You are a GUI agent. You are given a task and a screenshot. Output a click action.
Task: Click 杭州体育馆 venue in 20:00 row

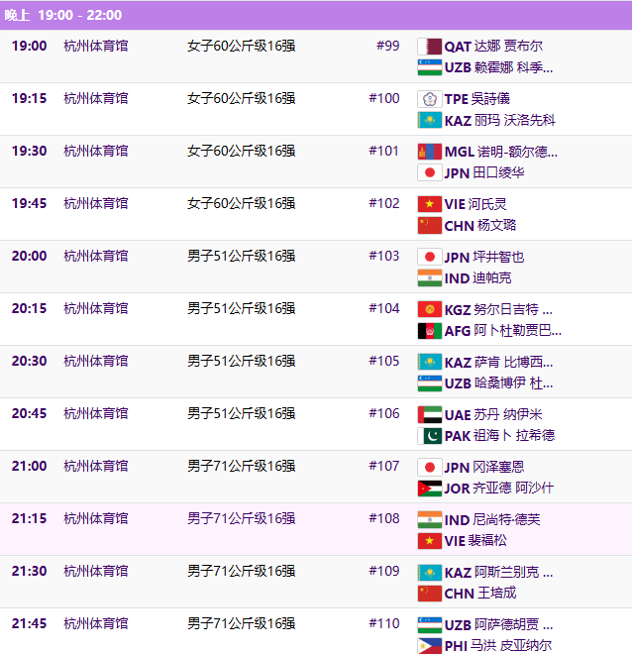[x=95, y=256]
